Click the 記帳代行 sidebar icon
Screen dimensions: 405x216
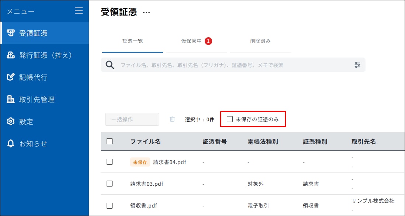[11, 77]
